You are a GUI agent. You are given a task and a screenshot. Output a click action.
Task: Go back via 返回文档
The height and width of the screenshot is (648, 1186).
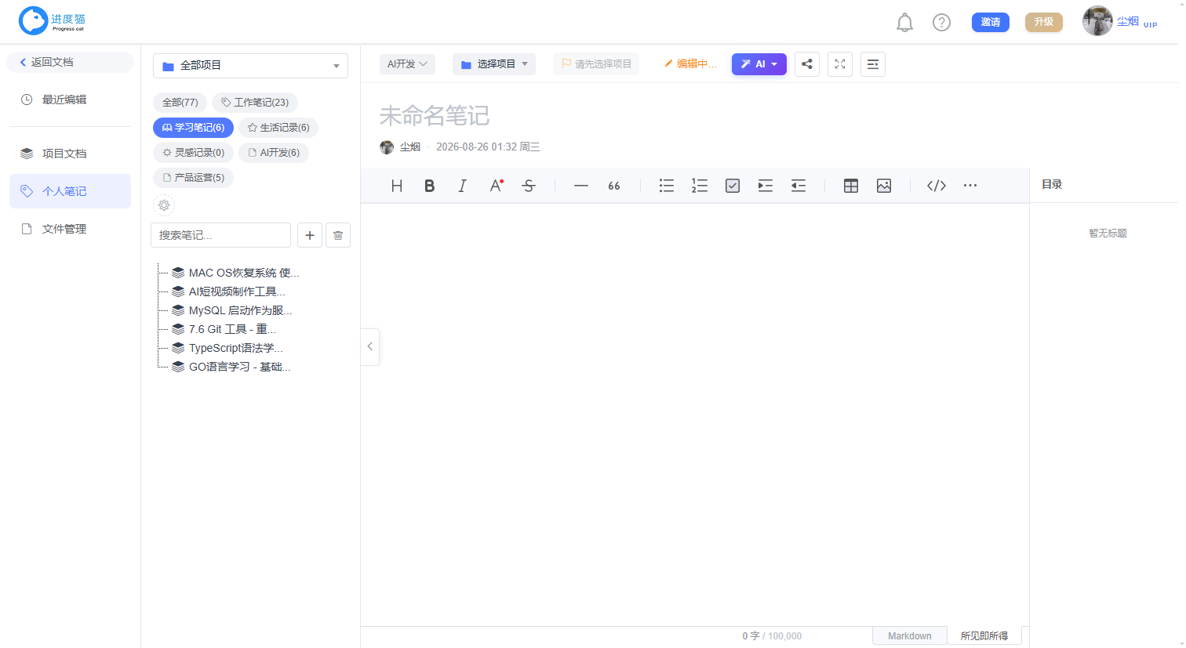tap(71, 62)
